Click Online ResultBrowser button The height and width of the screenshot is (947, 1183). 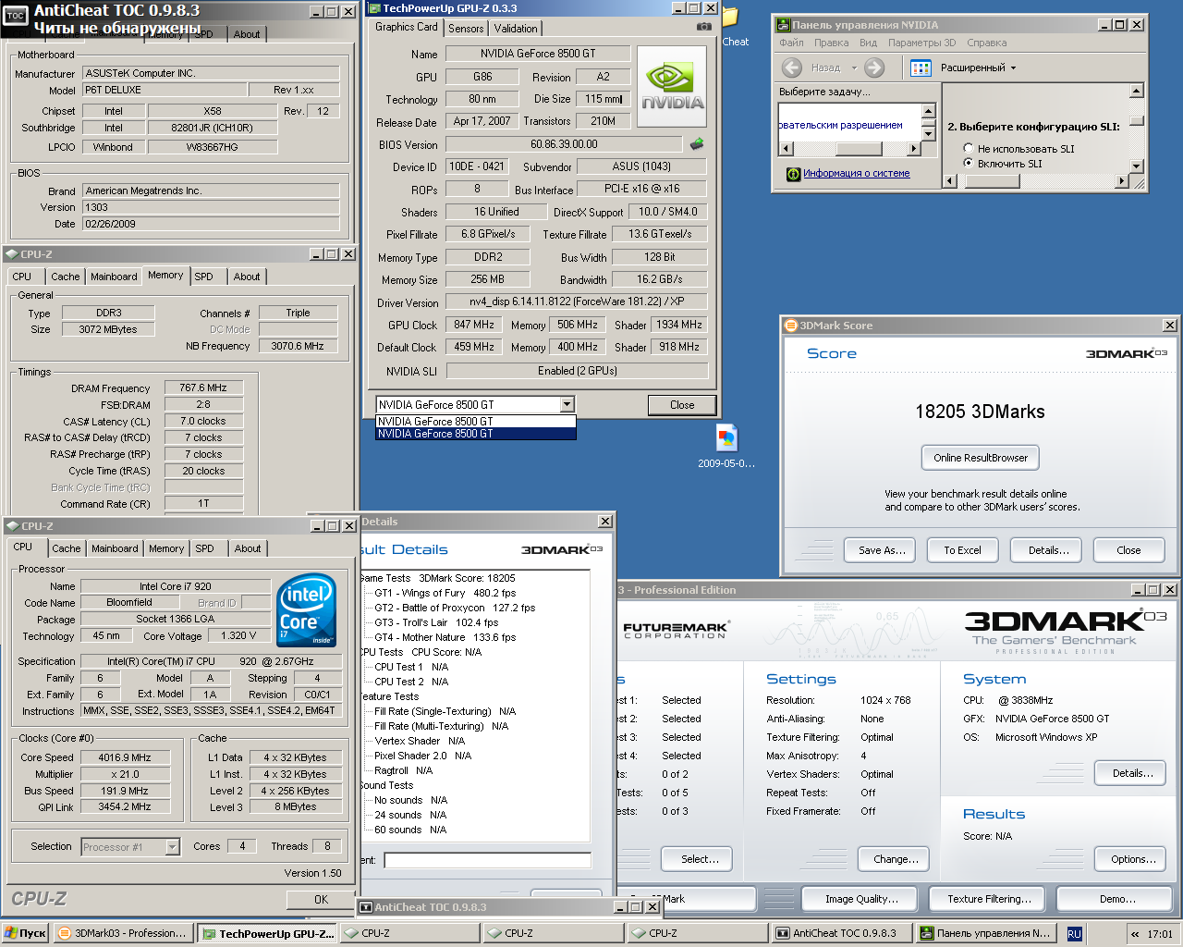[981, 458]
